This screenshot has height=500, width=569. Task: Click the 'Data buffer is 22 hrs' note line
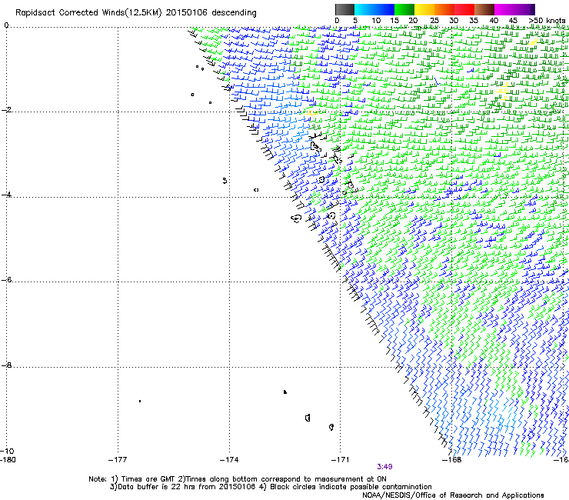tap(271, 487)
